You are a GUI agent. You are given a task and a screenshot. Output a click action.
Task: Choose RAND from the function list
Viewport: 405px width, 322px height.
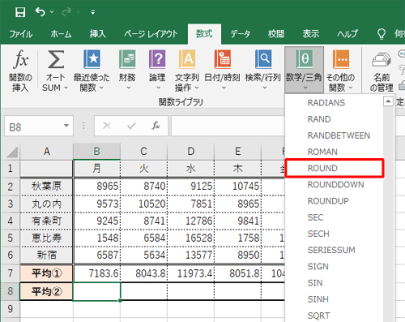pos(319,119)
